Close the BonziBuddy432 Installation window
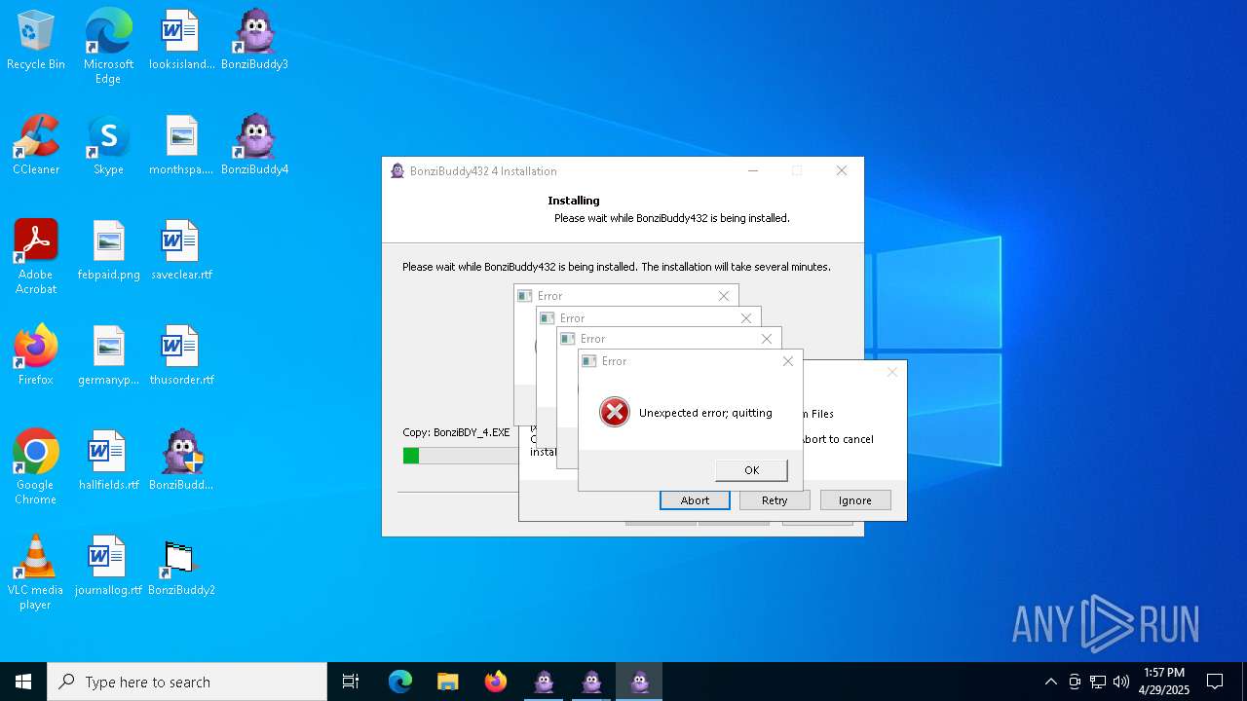The width and height of the screenshot is (1247, 701). coord(842,170)
